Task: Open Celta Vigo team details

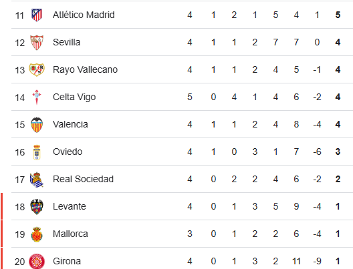Action: tap(74, 97)
